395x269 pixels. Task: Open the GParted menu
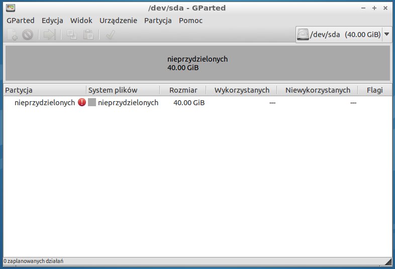(x=21, y=21)
